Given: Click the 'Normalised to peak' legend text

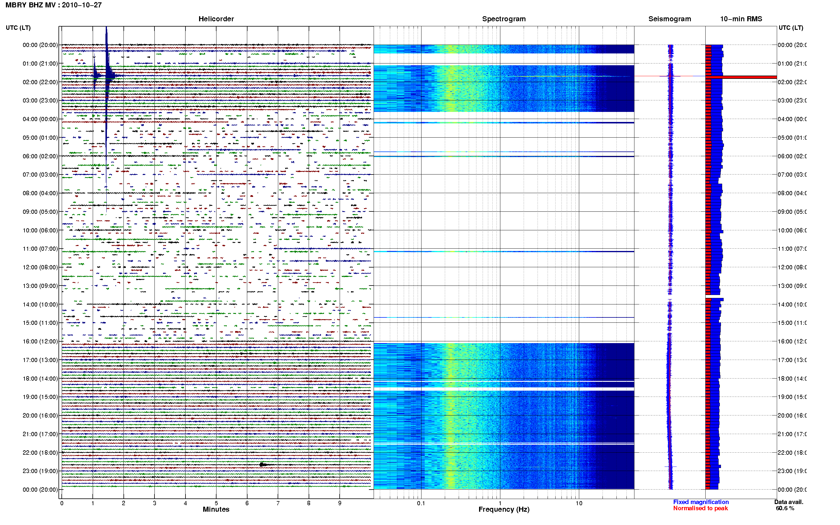Looking at the screenshot, I should click(700, 508).
